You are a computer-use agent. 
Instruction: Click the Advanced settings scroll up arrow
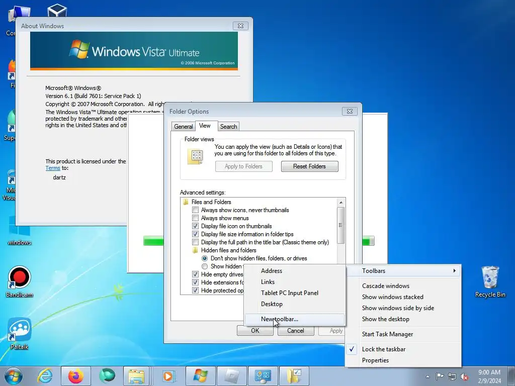(x=341, y=202)
